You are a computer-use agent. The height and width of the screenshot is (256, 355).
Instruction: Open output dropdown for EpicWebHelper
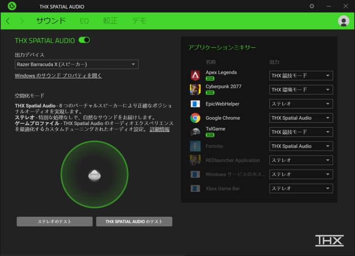[301, 104]
